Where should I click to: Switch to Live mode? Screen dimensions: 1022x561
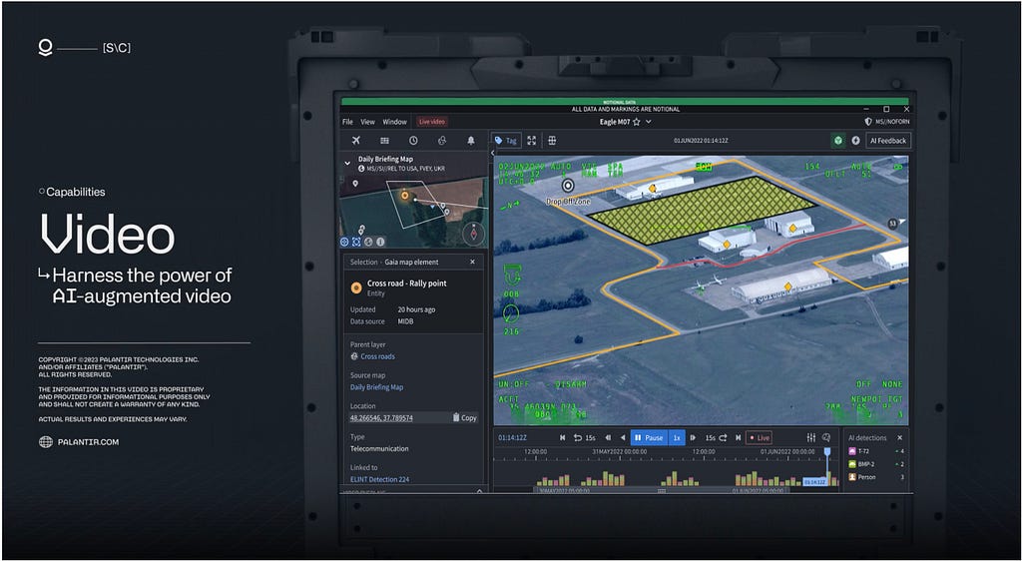coord(759,438)
